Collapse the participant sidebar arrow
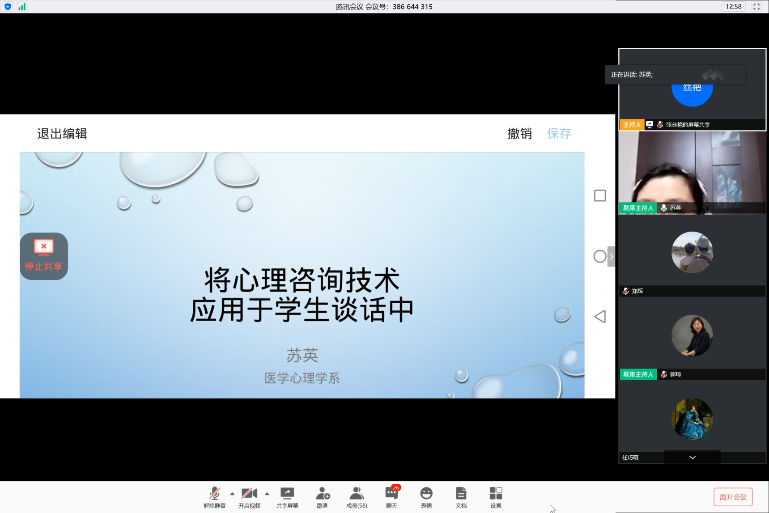 point(611,256)
